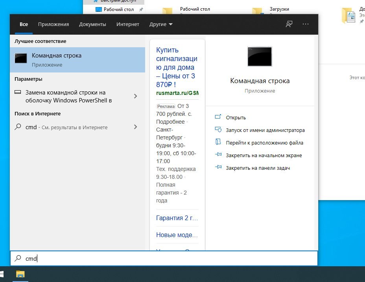365x282 pixels.
Task: Click the large Command Prompt preview icon
Action: pos(260,56)
